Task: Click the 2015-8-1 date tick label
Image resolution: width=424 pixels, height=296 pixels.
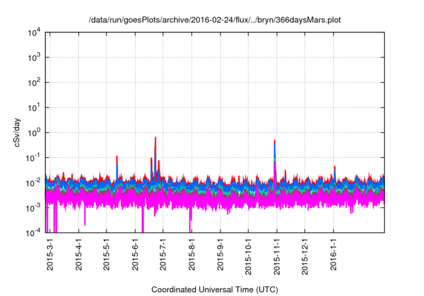Action: click(x=191, y=254)
